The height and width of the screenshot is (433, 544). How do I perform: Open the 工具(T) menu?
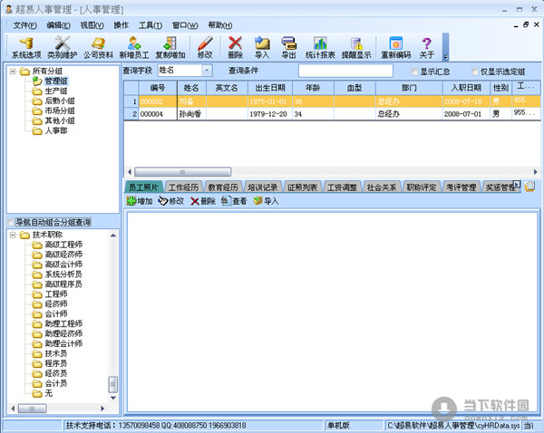coord(151,24)
